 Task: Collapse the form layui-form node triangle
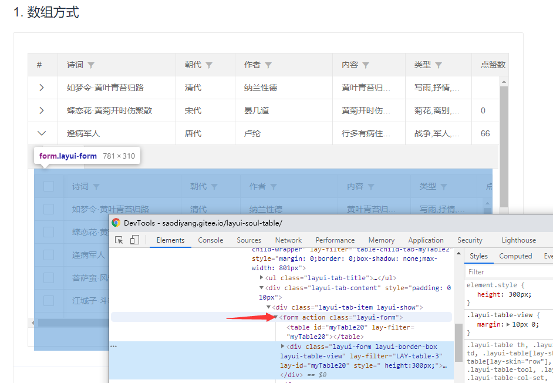pos(276,317)
